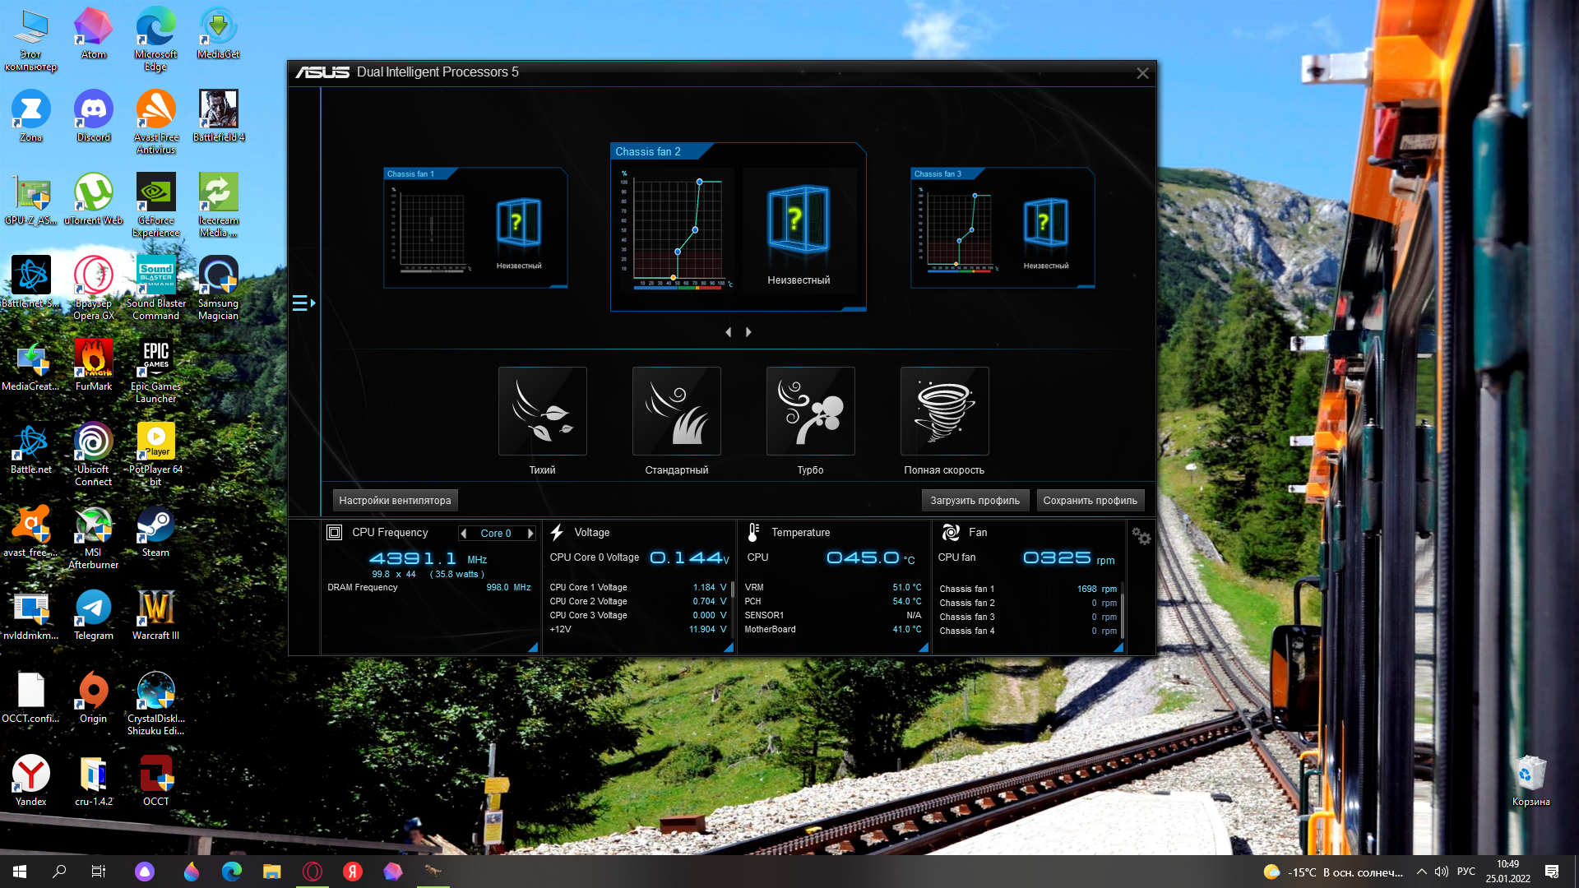This screenshot has width=1579, height=888.
Task: Select the Turbo (Турбо) fan mode icon
Action: 810,410
